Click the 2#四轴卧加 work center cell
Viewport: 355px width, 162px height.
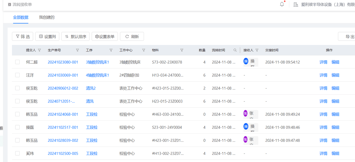click(129, 75)
